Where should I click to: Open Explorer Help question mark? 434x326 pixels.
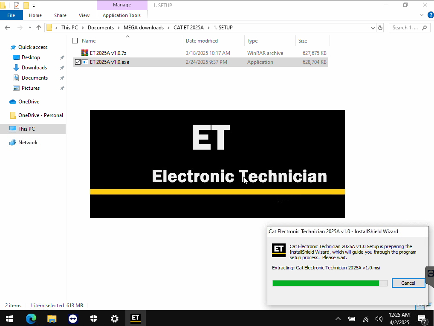coord(431,15)
